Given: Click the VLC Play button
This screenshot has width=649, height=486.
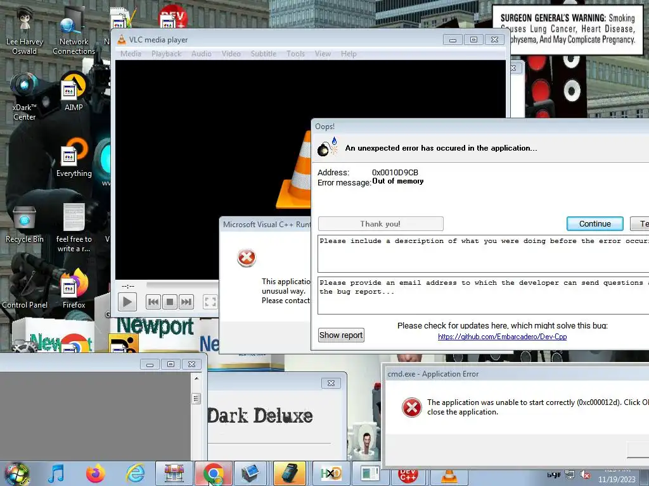Looking at the screenshot, I should coord(127,302).
